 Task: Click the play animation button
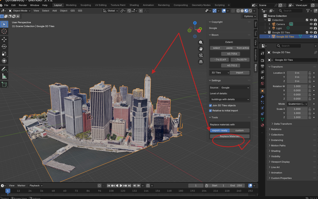pos(121,185)
